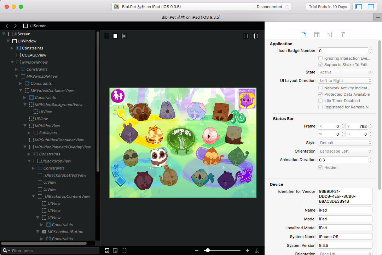Viewport: 382px width, 255px height.
Task: Click Trial Ends in 10 Days button
Action: (x=328, y=7)
